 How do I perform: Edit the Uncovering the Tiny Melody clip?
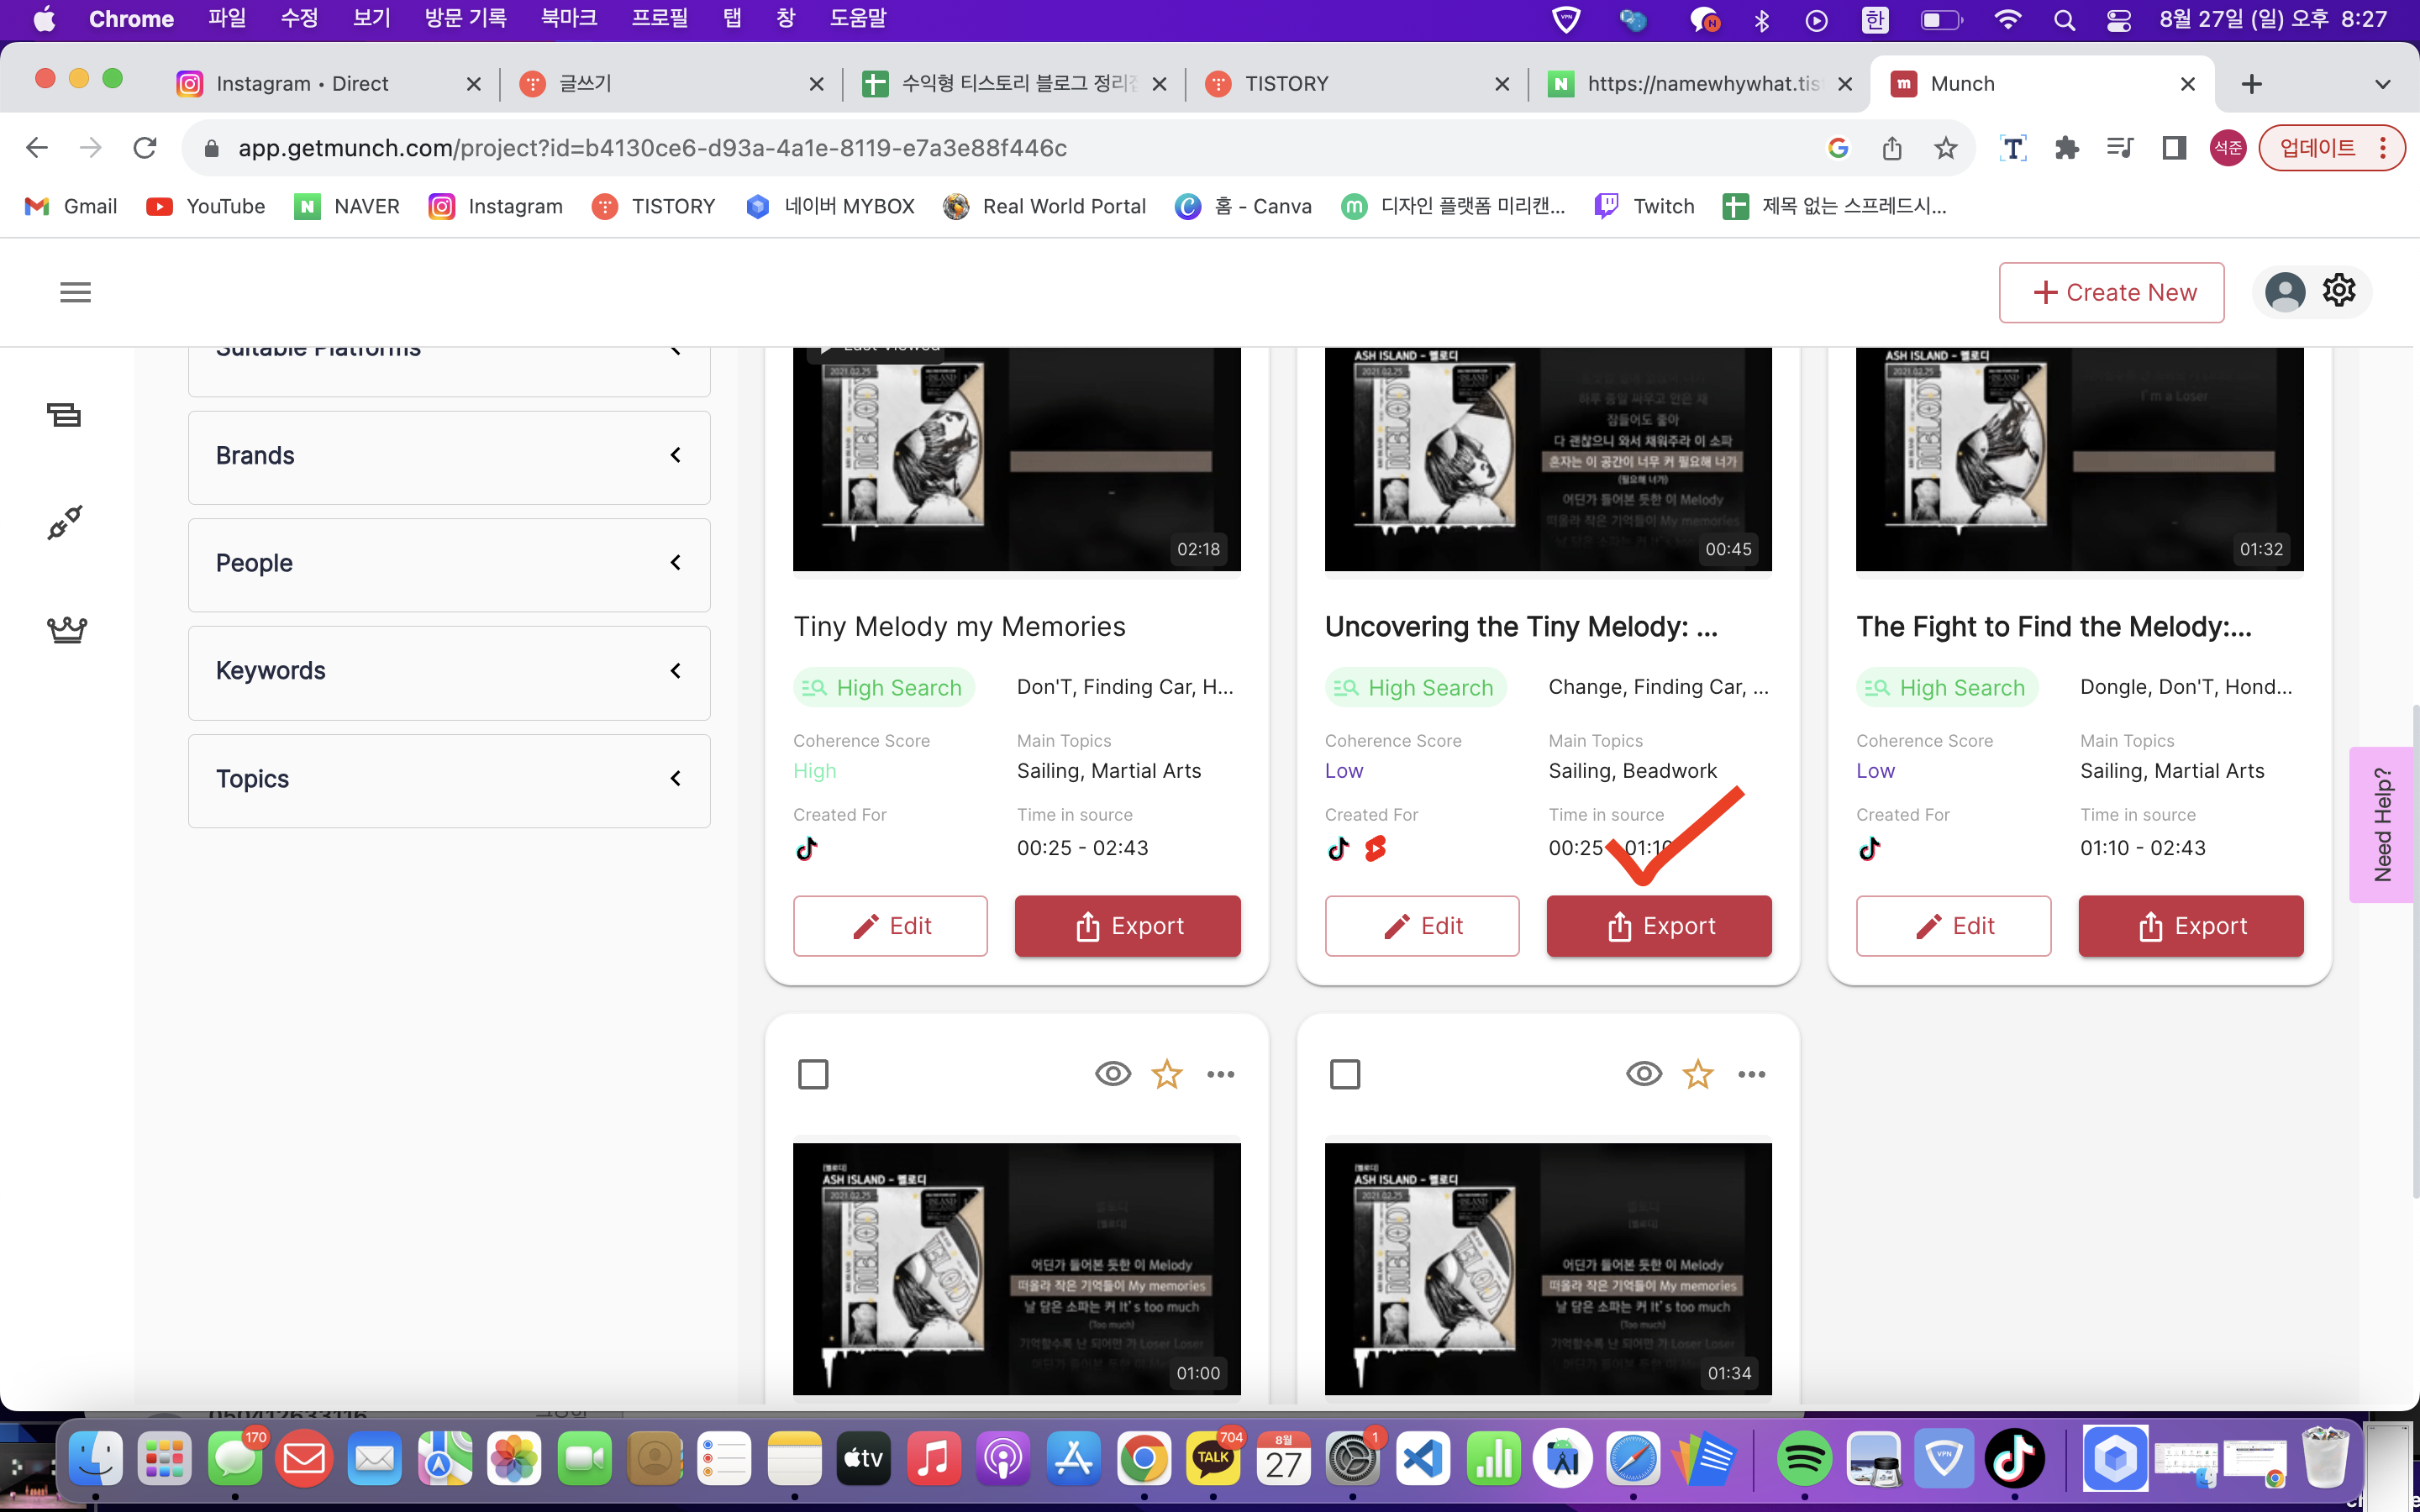1422,926
